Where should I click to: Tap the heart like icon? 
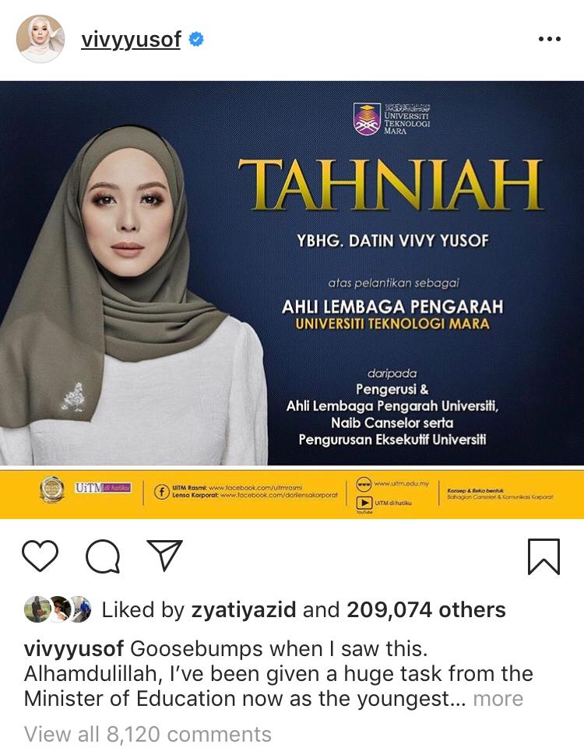point(40,556)
